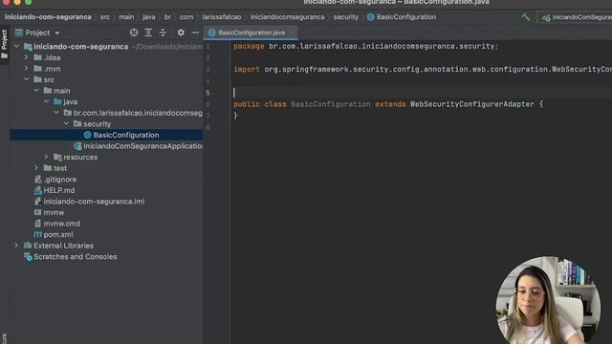The width and height of the screenshot is (612, 344).
Task: Collapse the src folder
Action: click(x=26, y=79)
